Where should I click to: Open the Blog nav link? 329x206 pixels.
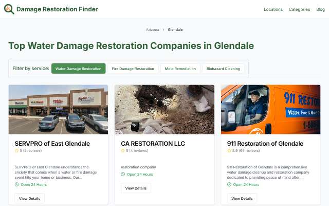[320, 9]
